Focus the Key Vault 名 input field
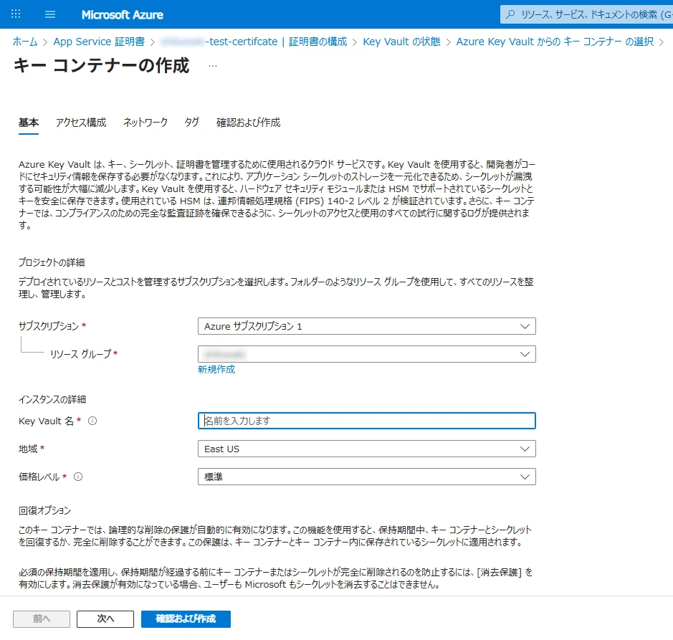 (366, 421)
